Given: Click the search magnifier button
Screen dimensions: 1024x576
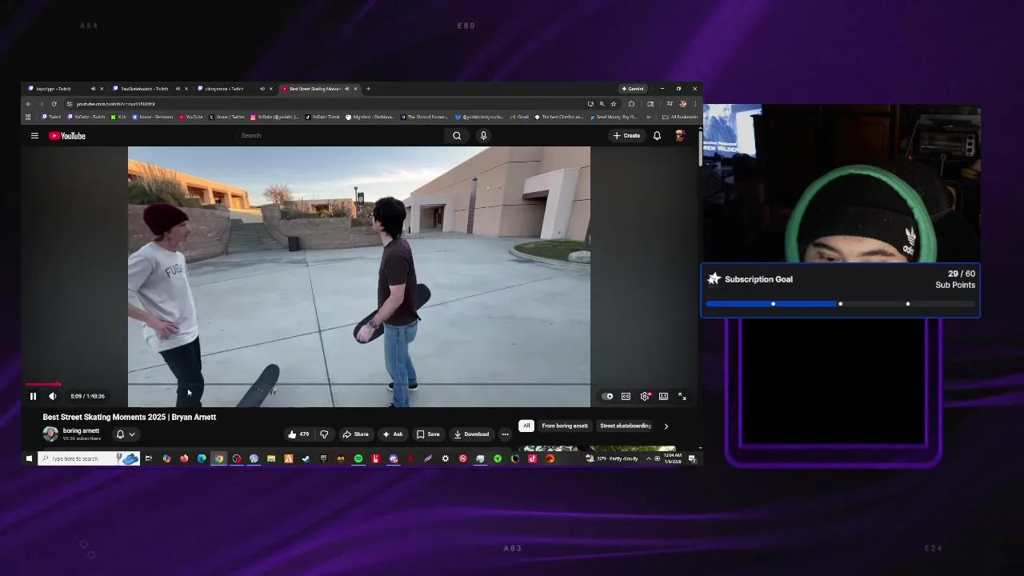Looking at the screenshot, I should [x=457, y=136].
